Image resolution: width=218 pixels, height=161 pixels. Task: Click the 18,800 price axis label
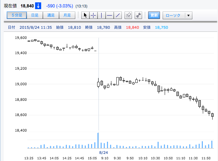coord(21,99)
